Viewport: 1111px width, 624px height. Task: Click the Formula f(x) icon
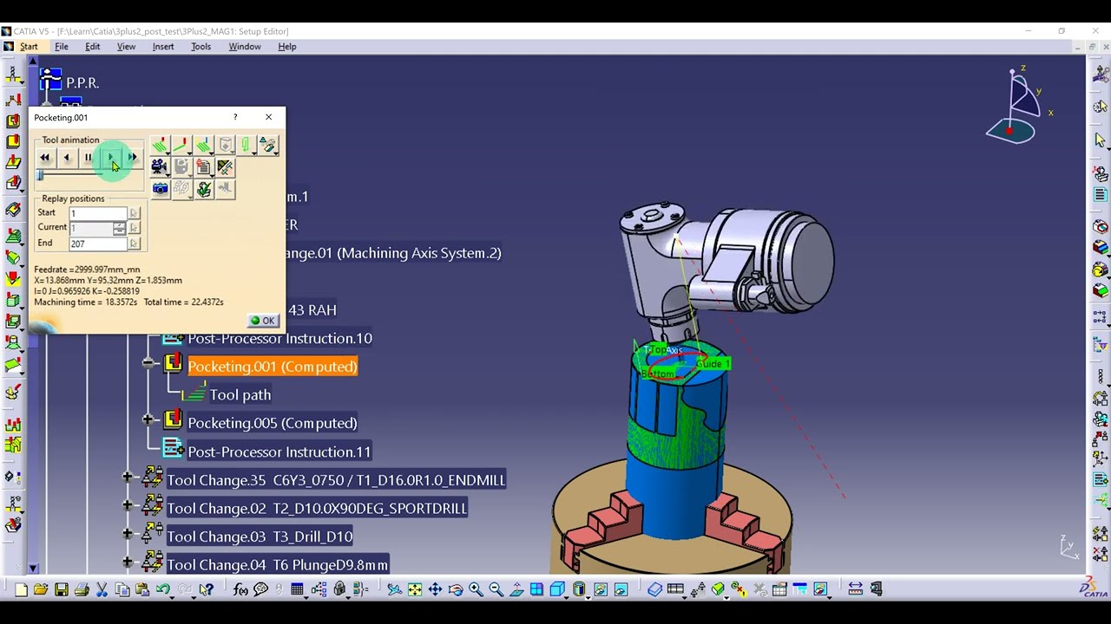pos(240,590)
